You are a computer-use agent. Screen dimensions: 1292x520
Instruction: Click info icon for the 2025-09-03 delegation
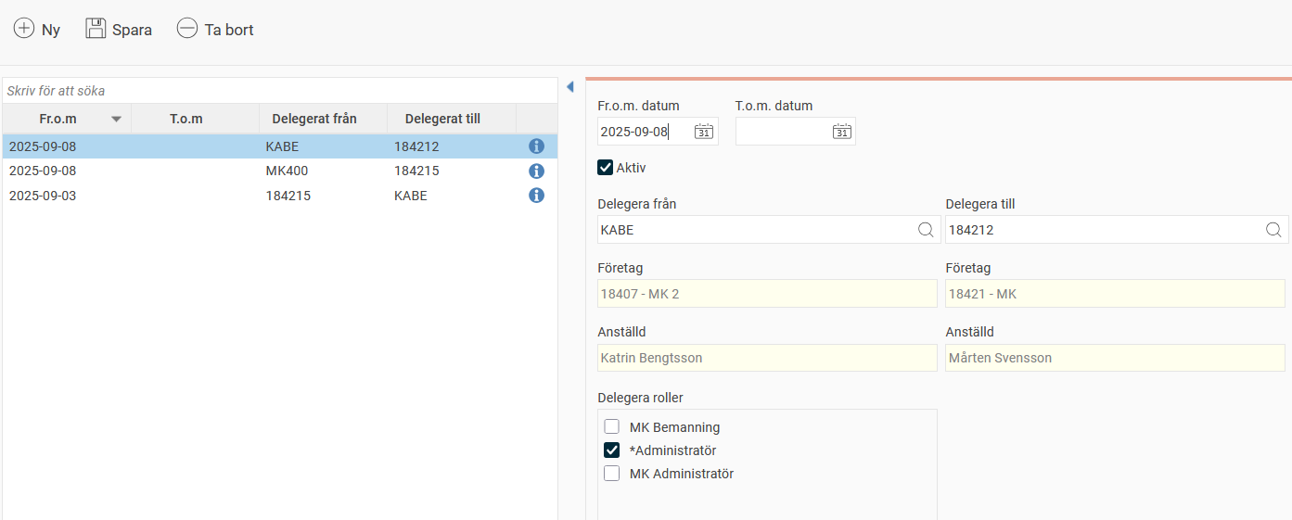click(x=536, y=196)
